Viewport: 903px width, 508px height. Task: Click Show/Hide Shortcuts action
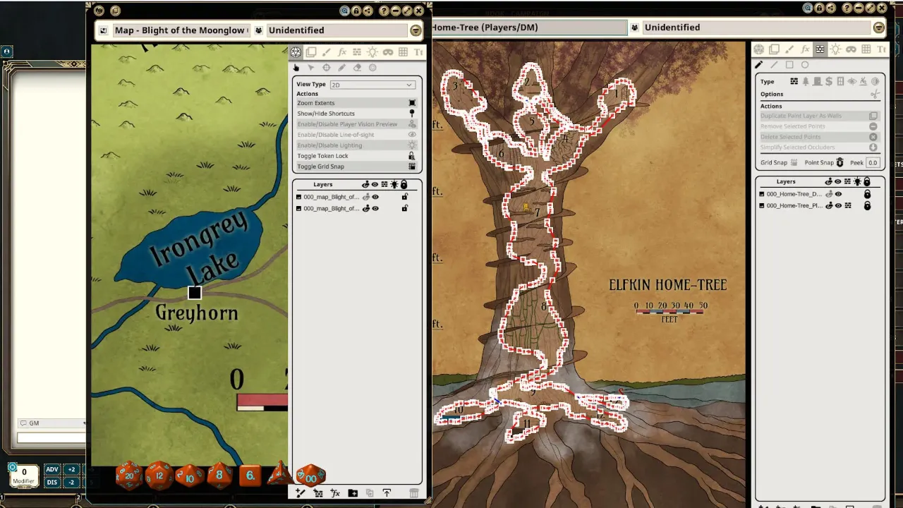coord(356,114)
